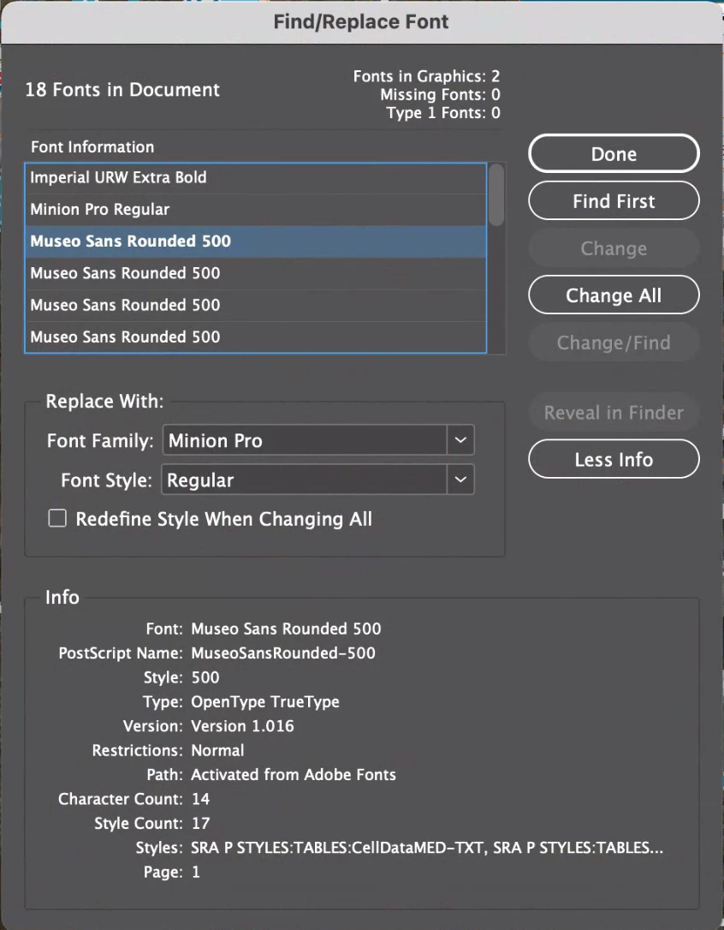Image resolution: width=724 pixels, height=930 pixels.
Task: Click the font list scrollbar thumb
Action: 496,194
